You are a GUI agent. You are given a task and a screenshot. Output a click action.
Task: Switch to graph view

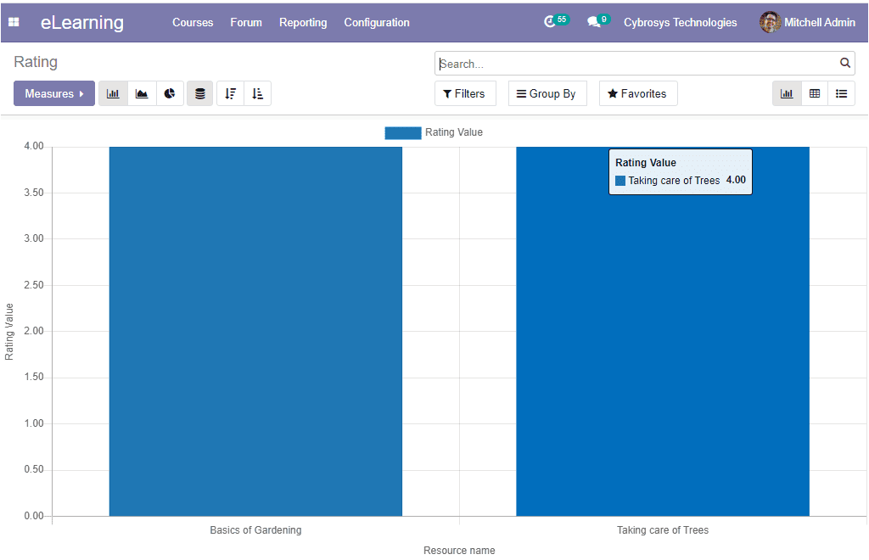(x=787, y=93)
